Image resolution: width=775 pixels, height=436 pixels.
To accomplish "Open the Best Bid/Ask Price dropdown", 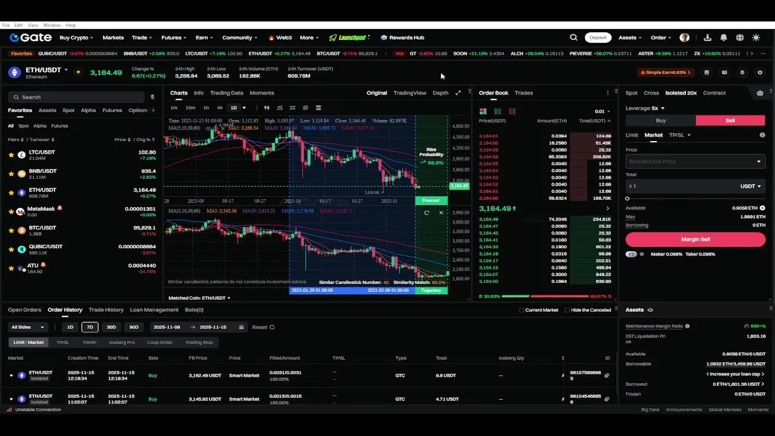I will 695,162.
